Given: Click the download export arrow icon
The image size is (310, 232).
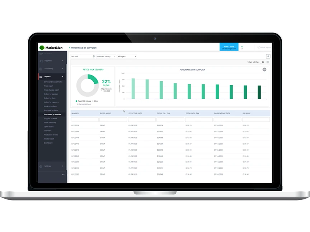Looking at the screenshot, I should [x=268, y=56].
